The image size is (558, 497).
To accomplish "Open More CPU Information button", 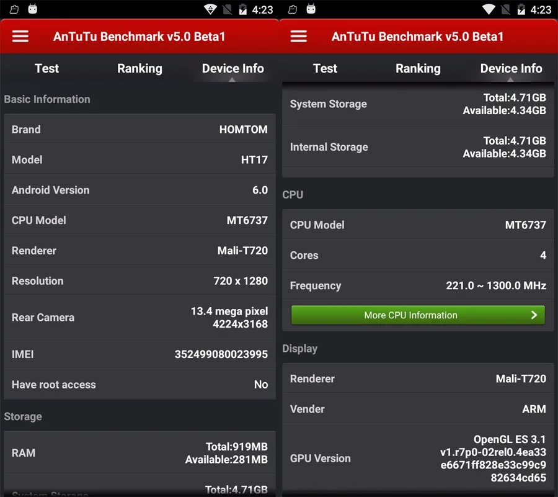I will 418,315.
